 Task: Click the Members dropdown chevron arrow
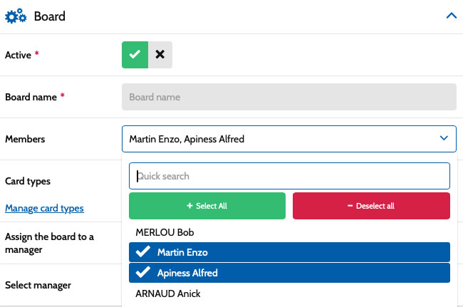click(443, 139)
